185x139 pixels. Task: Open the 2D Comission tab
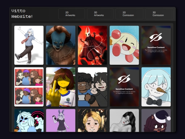click(129, 14)
